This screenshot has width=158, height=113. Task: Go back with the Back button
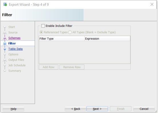75,109
